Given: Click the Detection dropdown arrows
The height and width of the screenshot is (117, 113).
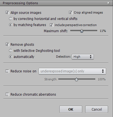Looking at the screenshot, I should click(91, 57).
